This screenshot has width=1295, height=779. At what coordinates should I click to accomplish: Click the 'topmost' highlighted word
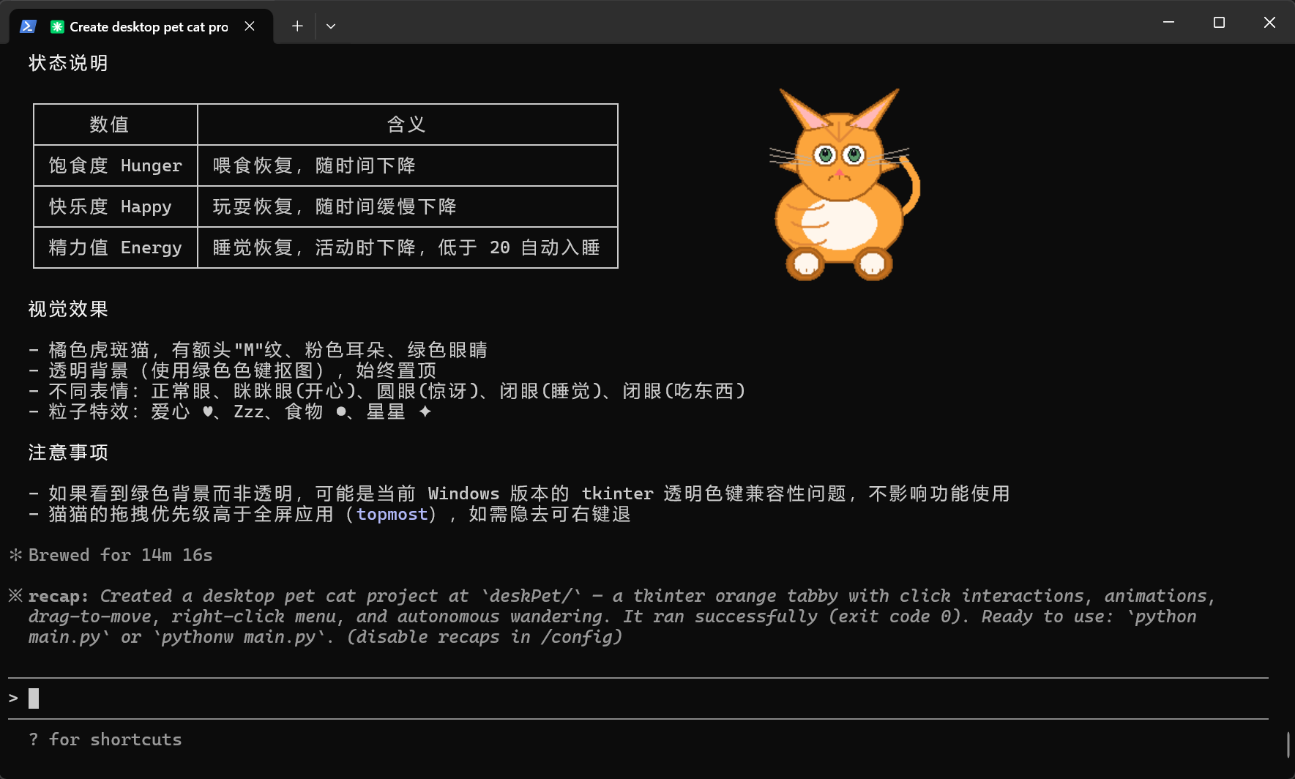pyautogui.click(x=392, y=514)
